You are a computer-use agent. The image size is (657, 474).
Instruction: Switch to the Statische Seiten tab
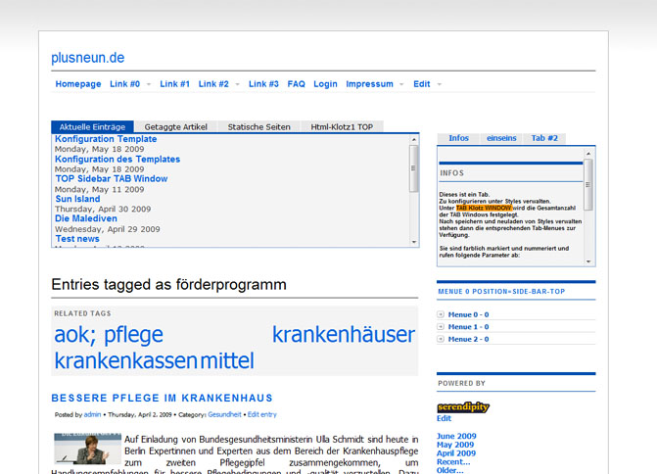tap(258, 127)
